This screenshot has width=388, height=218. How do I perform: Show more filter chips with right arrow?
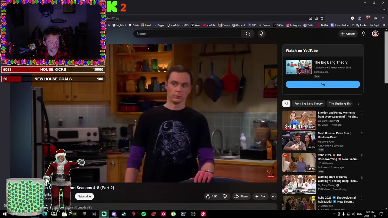(359, 104)
